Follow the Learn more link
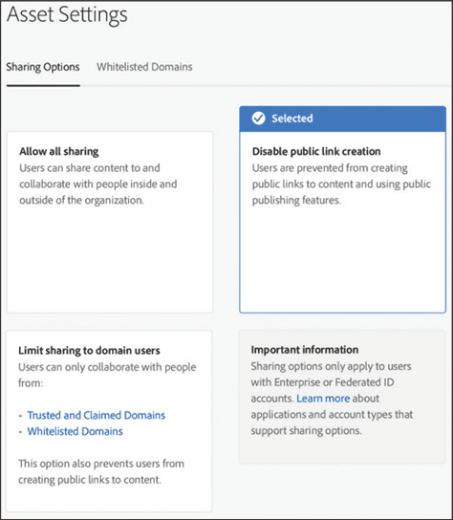 pos(323,399)
